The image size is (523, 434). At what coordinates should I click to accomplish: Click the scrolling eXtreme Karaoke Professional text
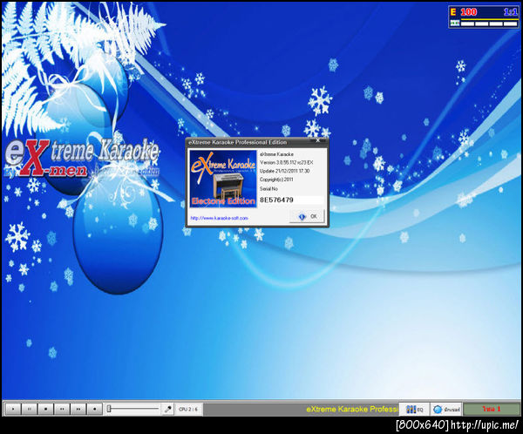[x=352, y=409]
